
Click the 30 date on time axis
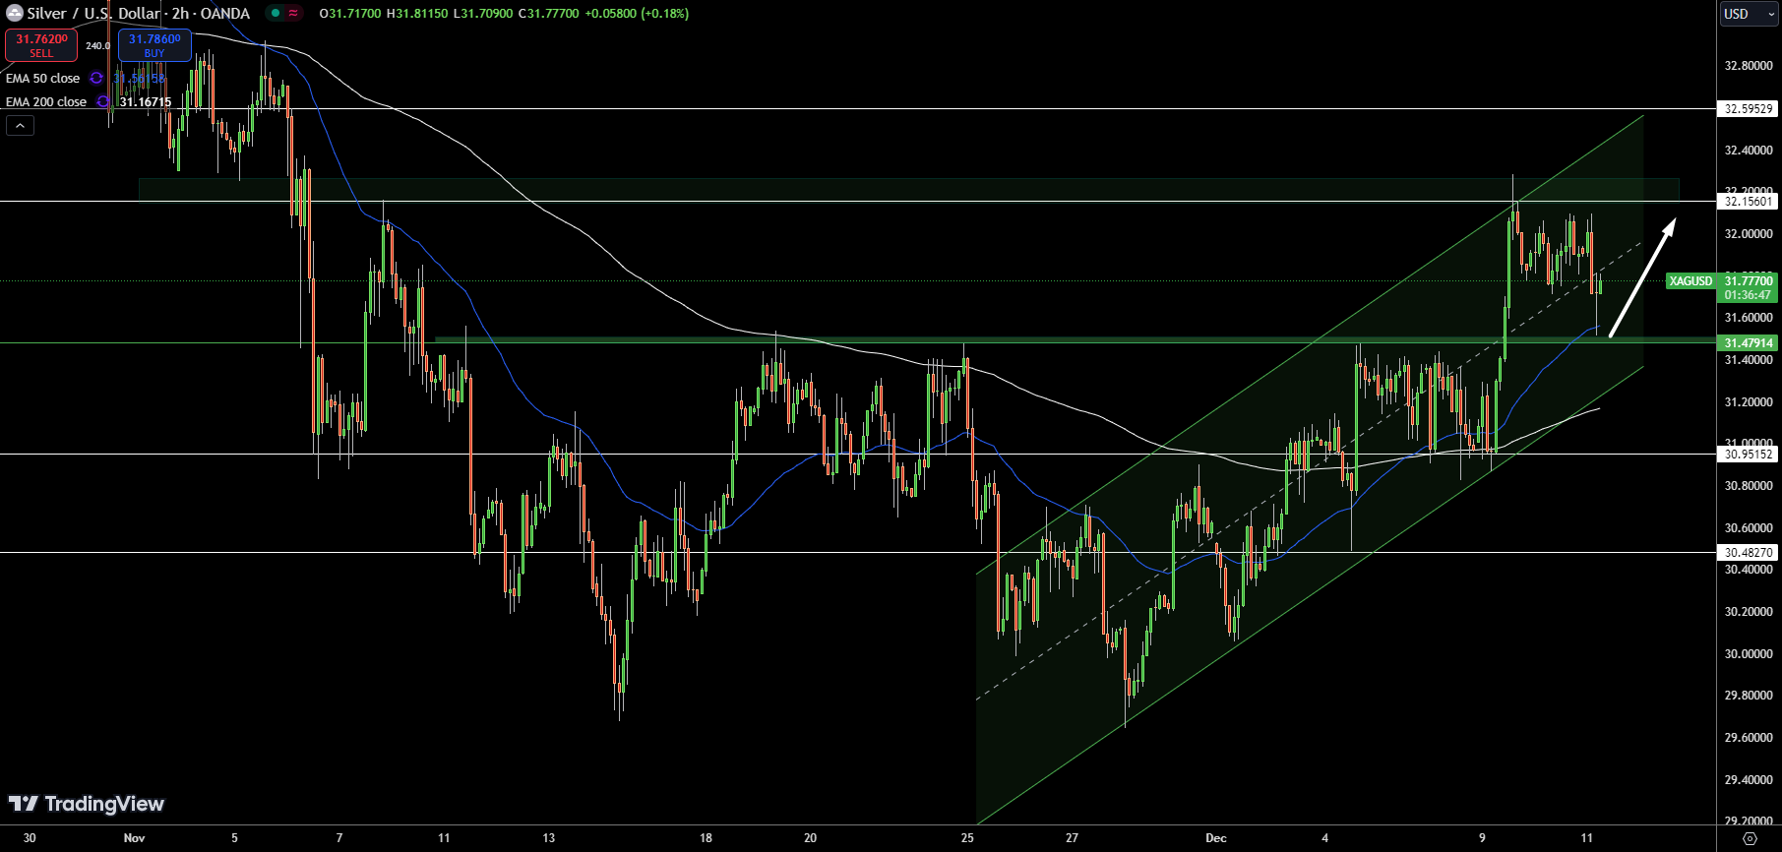[x=30, y=838]
